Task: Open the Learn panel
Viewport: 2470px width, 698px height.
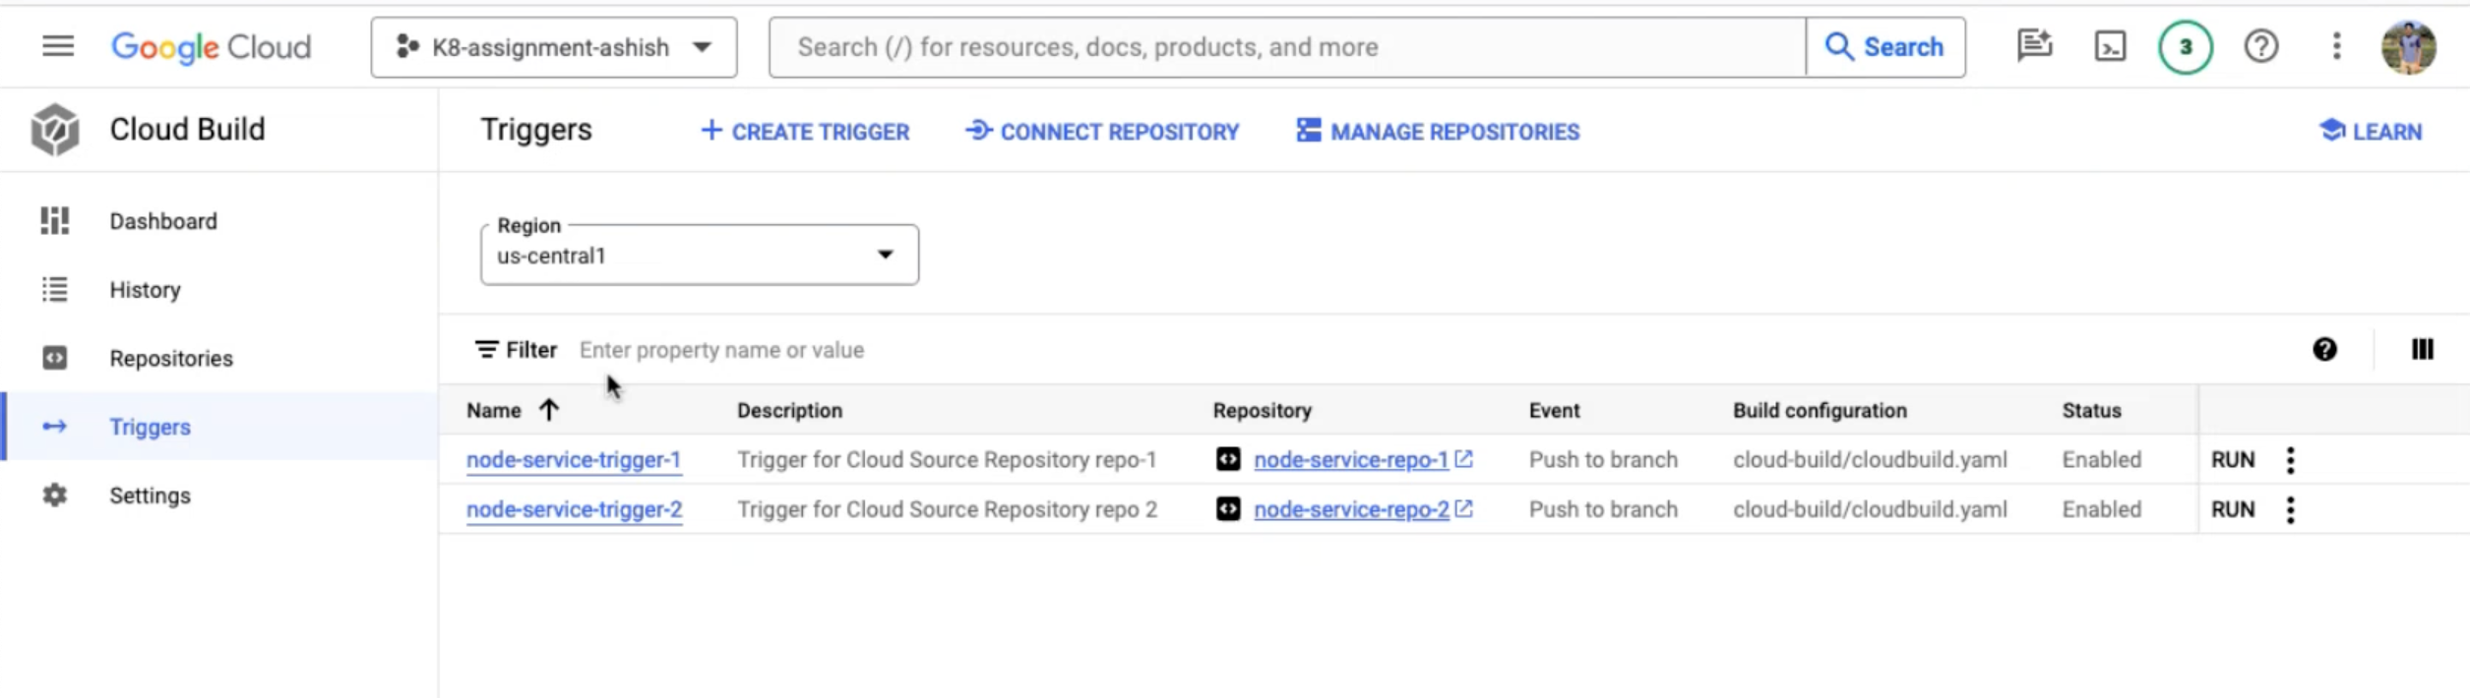Action: click(2371, 132)
